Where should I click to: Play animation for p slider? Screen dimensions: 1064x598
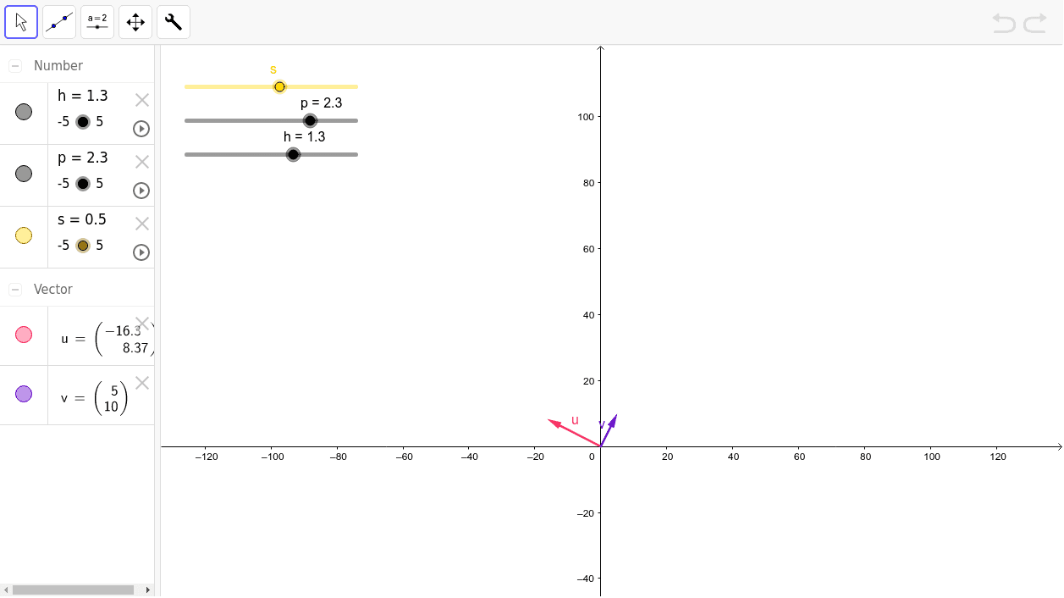tap(141, 191)
